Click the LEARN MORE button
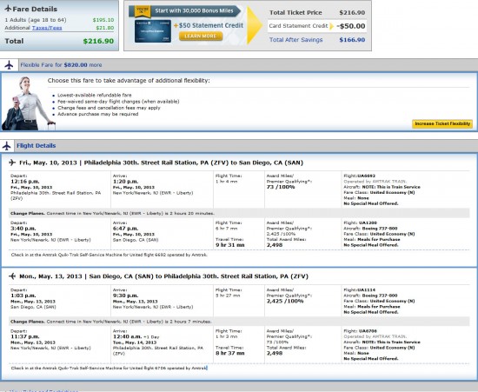The height and width of the screenshot is (392, 478). pyautogui.click(x=201, y=36)
